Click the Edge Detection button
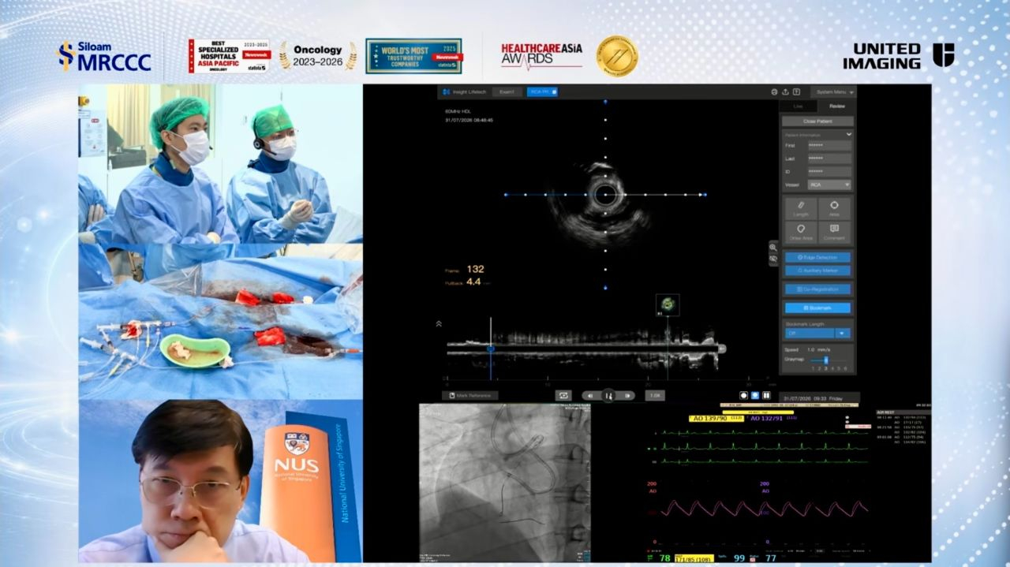This screenshot has width=1010, height=567. click(817, 257)
